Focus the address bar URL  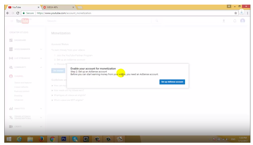(x=64, y=13)
